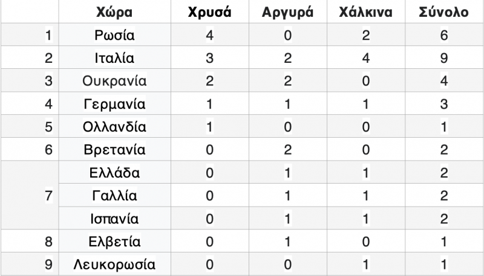The height and width of the screenshot is (276, 484).
Task: Click Ιταλία's Σύνολο value of 9
Action: click(x=444, y=59)
